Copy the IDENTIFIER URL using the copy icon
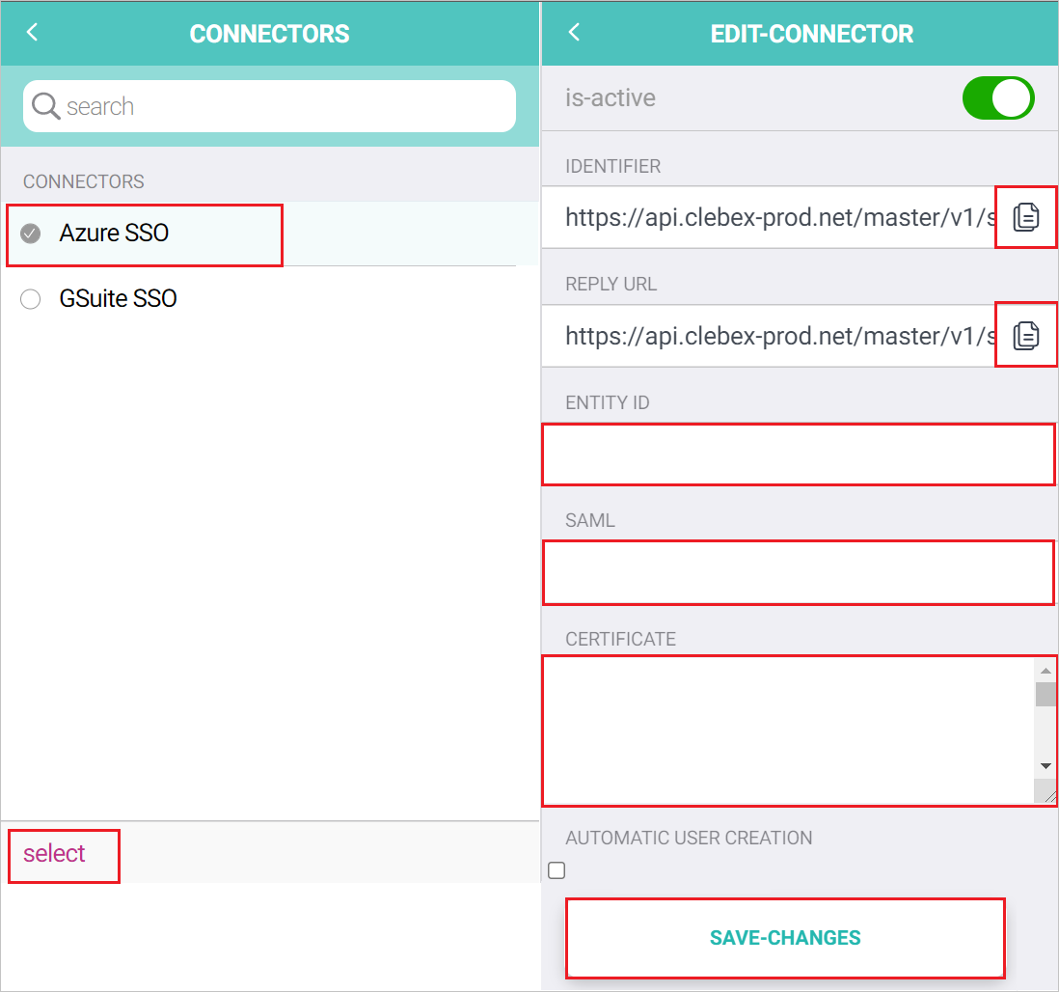The height and width of the screenshot is (992, 1059). [x=1026, y=217]
